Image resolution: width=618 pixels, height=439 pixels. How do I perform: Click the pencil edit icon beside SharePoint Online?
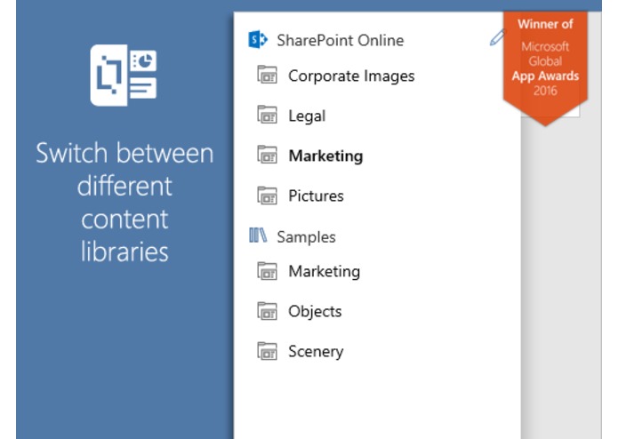(x=497, y=37)
